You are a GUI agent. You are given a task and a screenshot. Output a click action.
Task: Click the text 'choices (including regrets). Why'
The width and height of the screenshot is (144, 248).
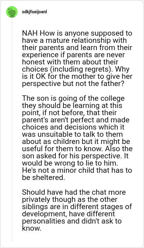76,69
